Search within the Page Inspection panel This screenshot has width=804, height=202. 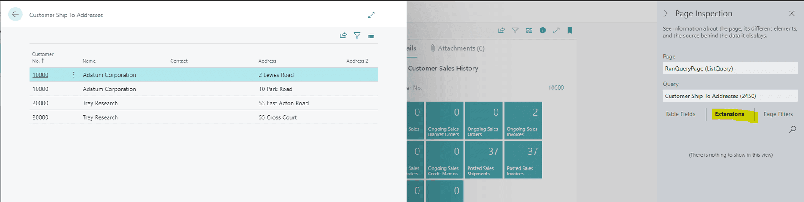click(x=792, y=129)
